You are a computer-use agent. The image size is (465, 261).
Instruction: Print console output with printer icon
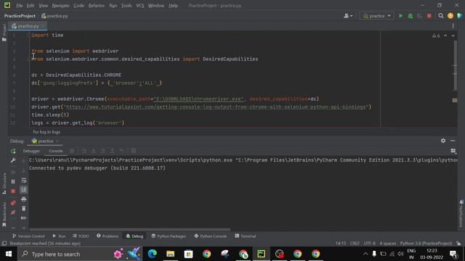point(24,199)
